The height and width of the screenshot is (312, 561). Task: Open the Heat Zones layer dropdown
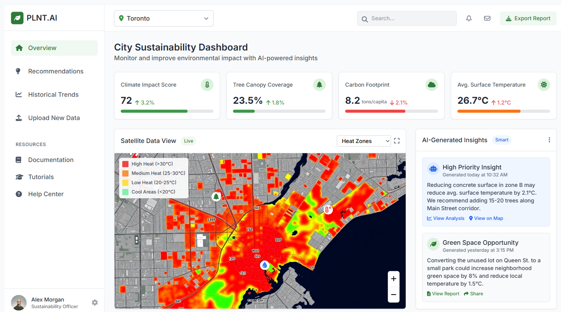click(364, 141)
